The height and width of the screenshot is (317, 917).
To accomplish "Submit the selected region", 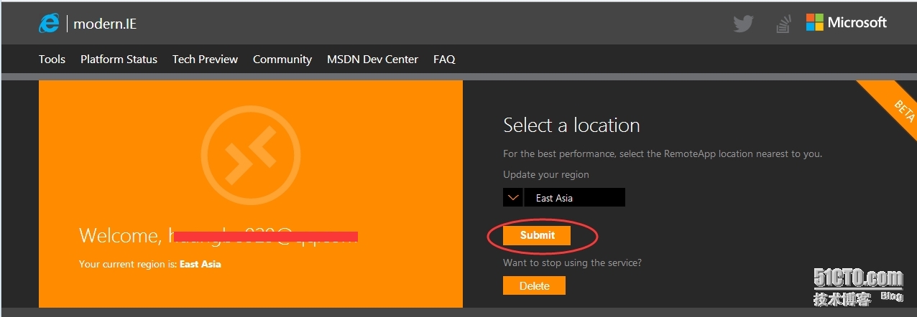I will pos(537,235).
